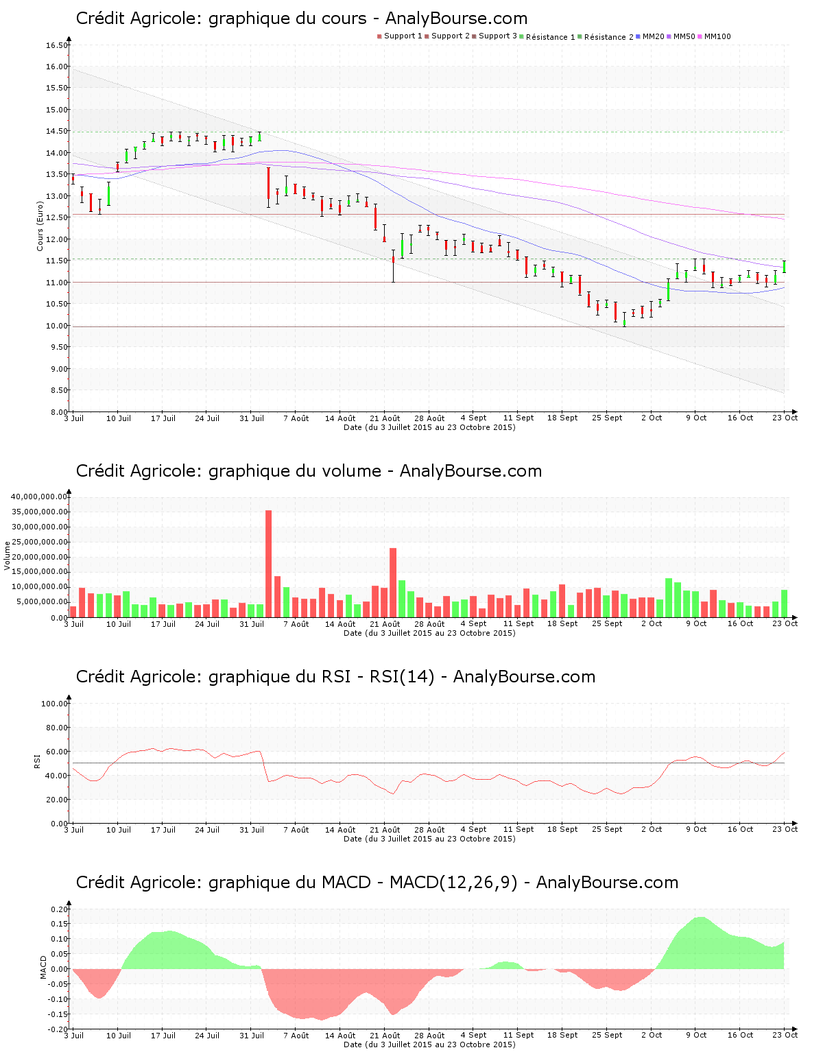Click the '16.50' label on price axis
823x1063 pixels.
(x=57, y=45)
